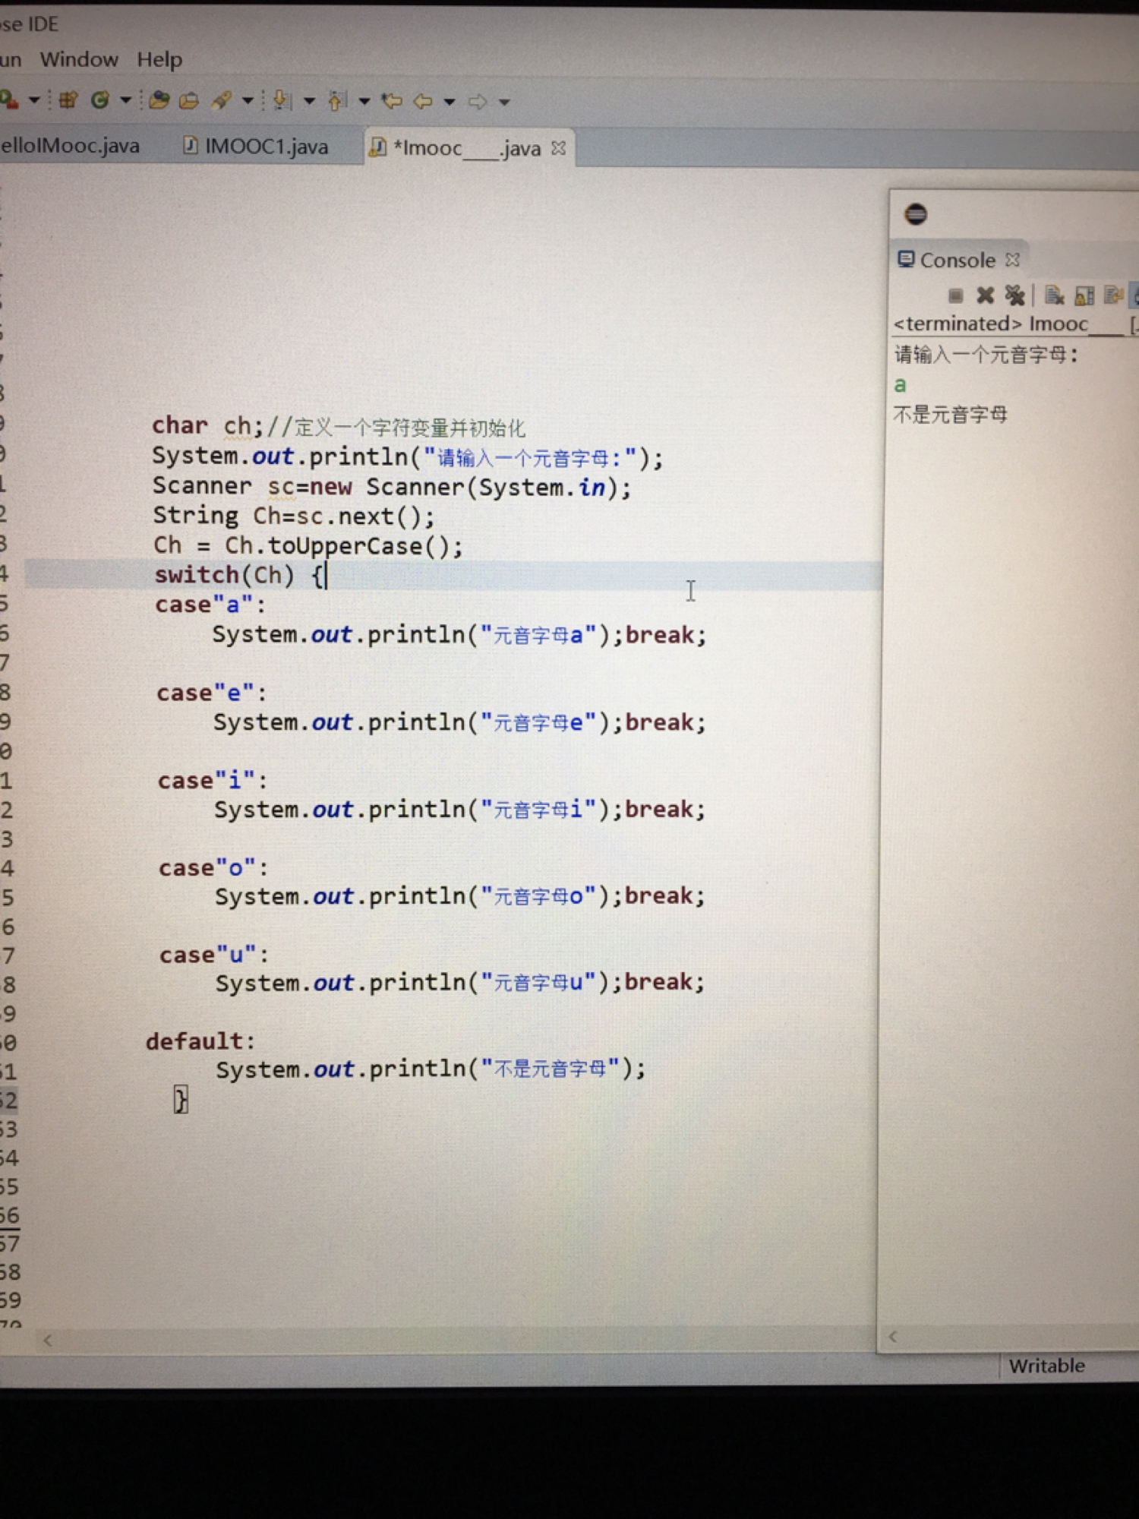Image resolution: width=1139 pixels, height=1519 pixels.
Task: Click the 'String Ch=sc.next();' code line
Action: (294, 516)
